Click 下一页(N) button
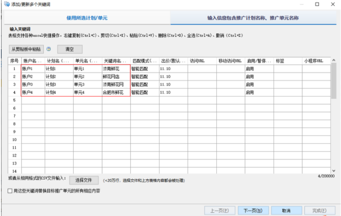The height and width of the screenshot is (216, 341). (253, 210)
